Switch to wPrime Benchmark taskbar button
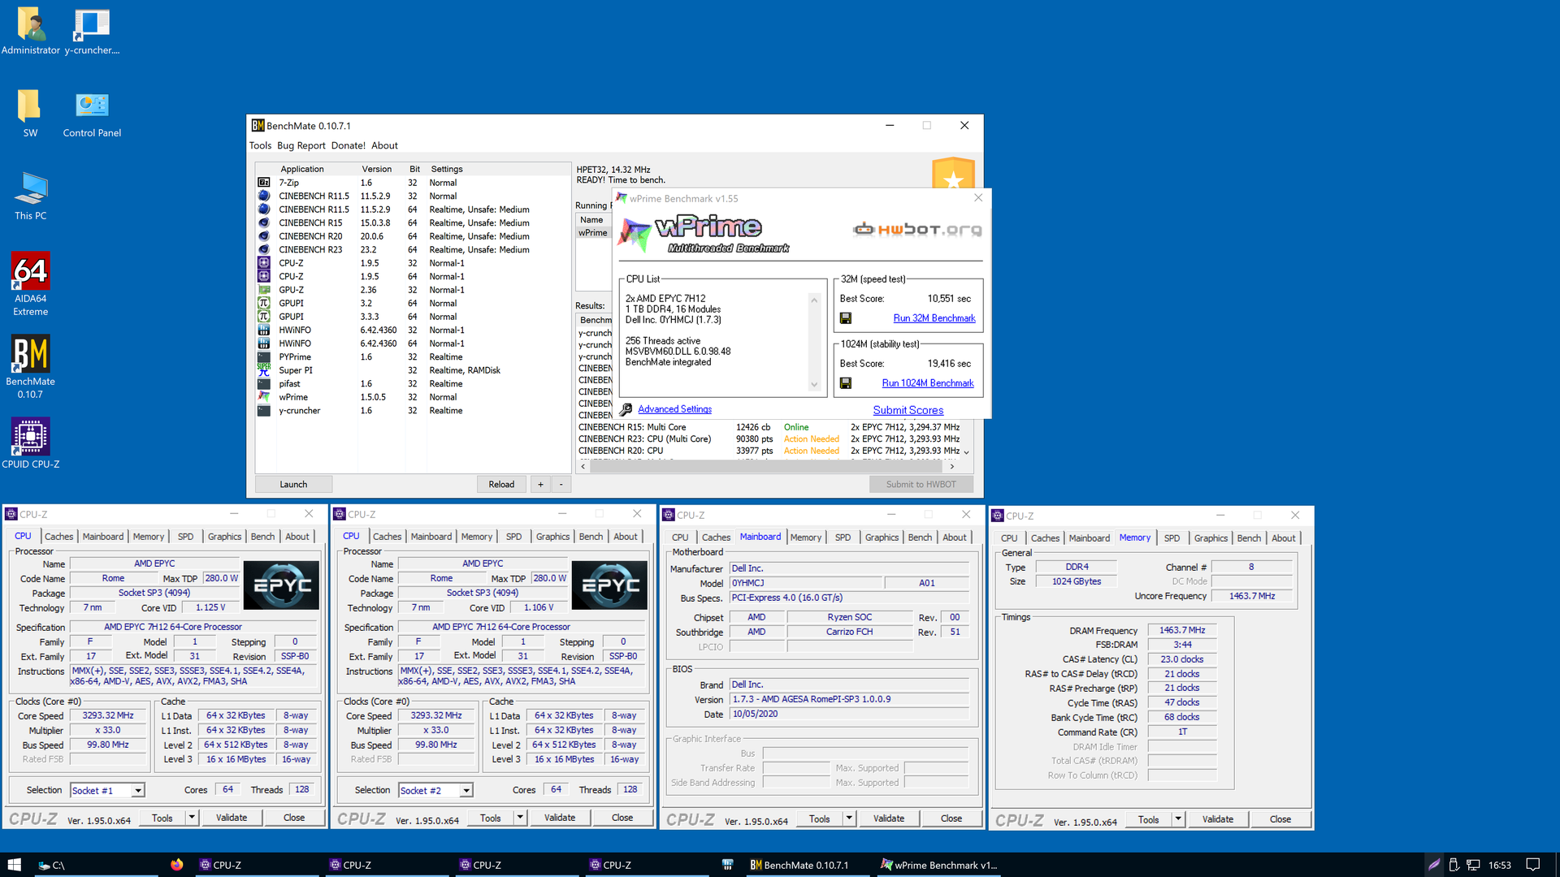1560x877 pixels. pyautogui.click(x=939, y=865)
